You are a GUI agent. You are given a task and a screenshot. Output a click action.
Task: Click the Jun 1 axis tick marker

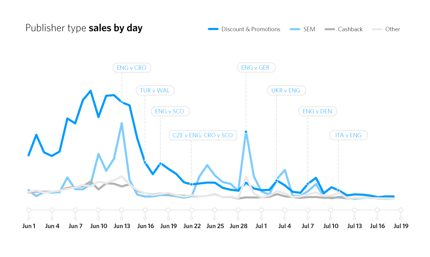pos(29,210)
